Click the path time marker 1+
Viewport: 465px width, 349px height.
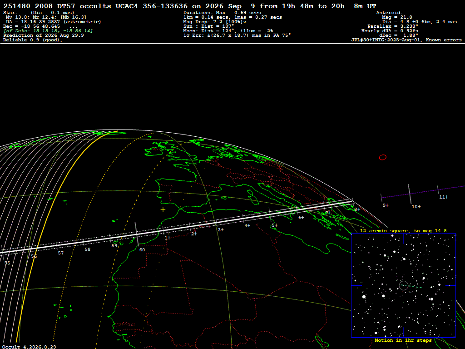coord(168,238)
